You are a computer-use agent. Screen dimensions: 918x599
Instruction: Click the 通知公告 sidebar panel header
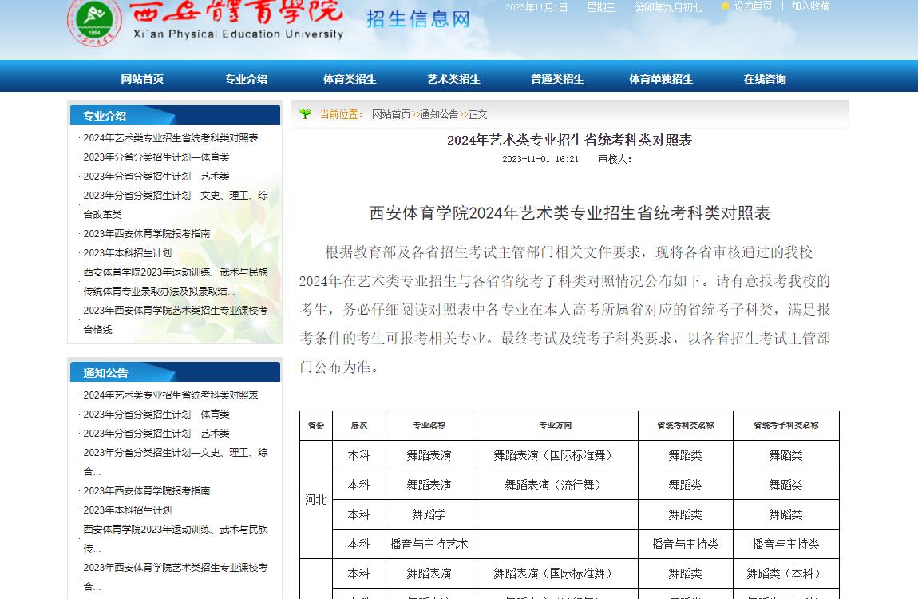point(175,372)
